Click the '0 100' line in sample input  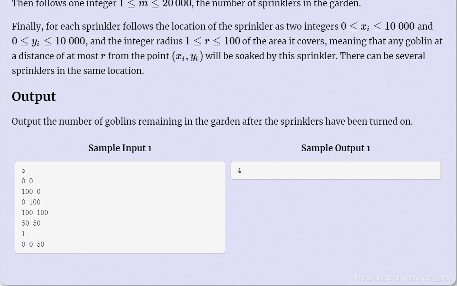(31, 202)
